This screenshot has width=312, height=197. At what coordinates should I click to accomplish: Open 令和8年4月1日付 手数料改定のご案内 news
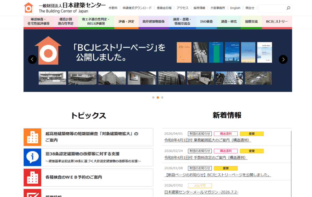(x=206, y=158)
